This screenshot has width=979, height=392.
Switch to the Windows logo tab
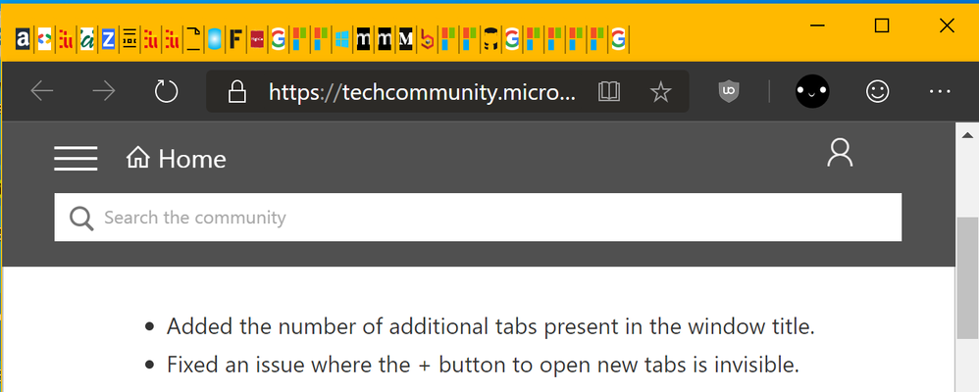[x=341, y=39]
